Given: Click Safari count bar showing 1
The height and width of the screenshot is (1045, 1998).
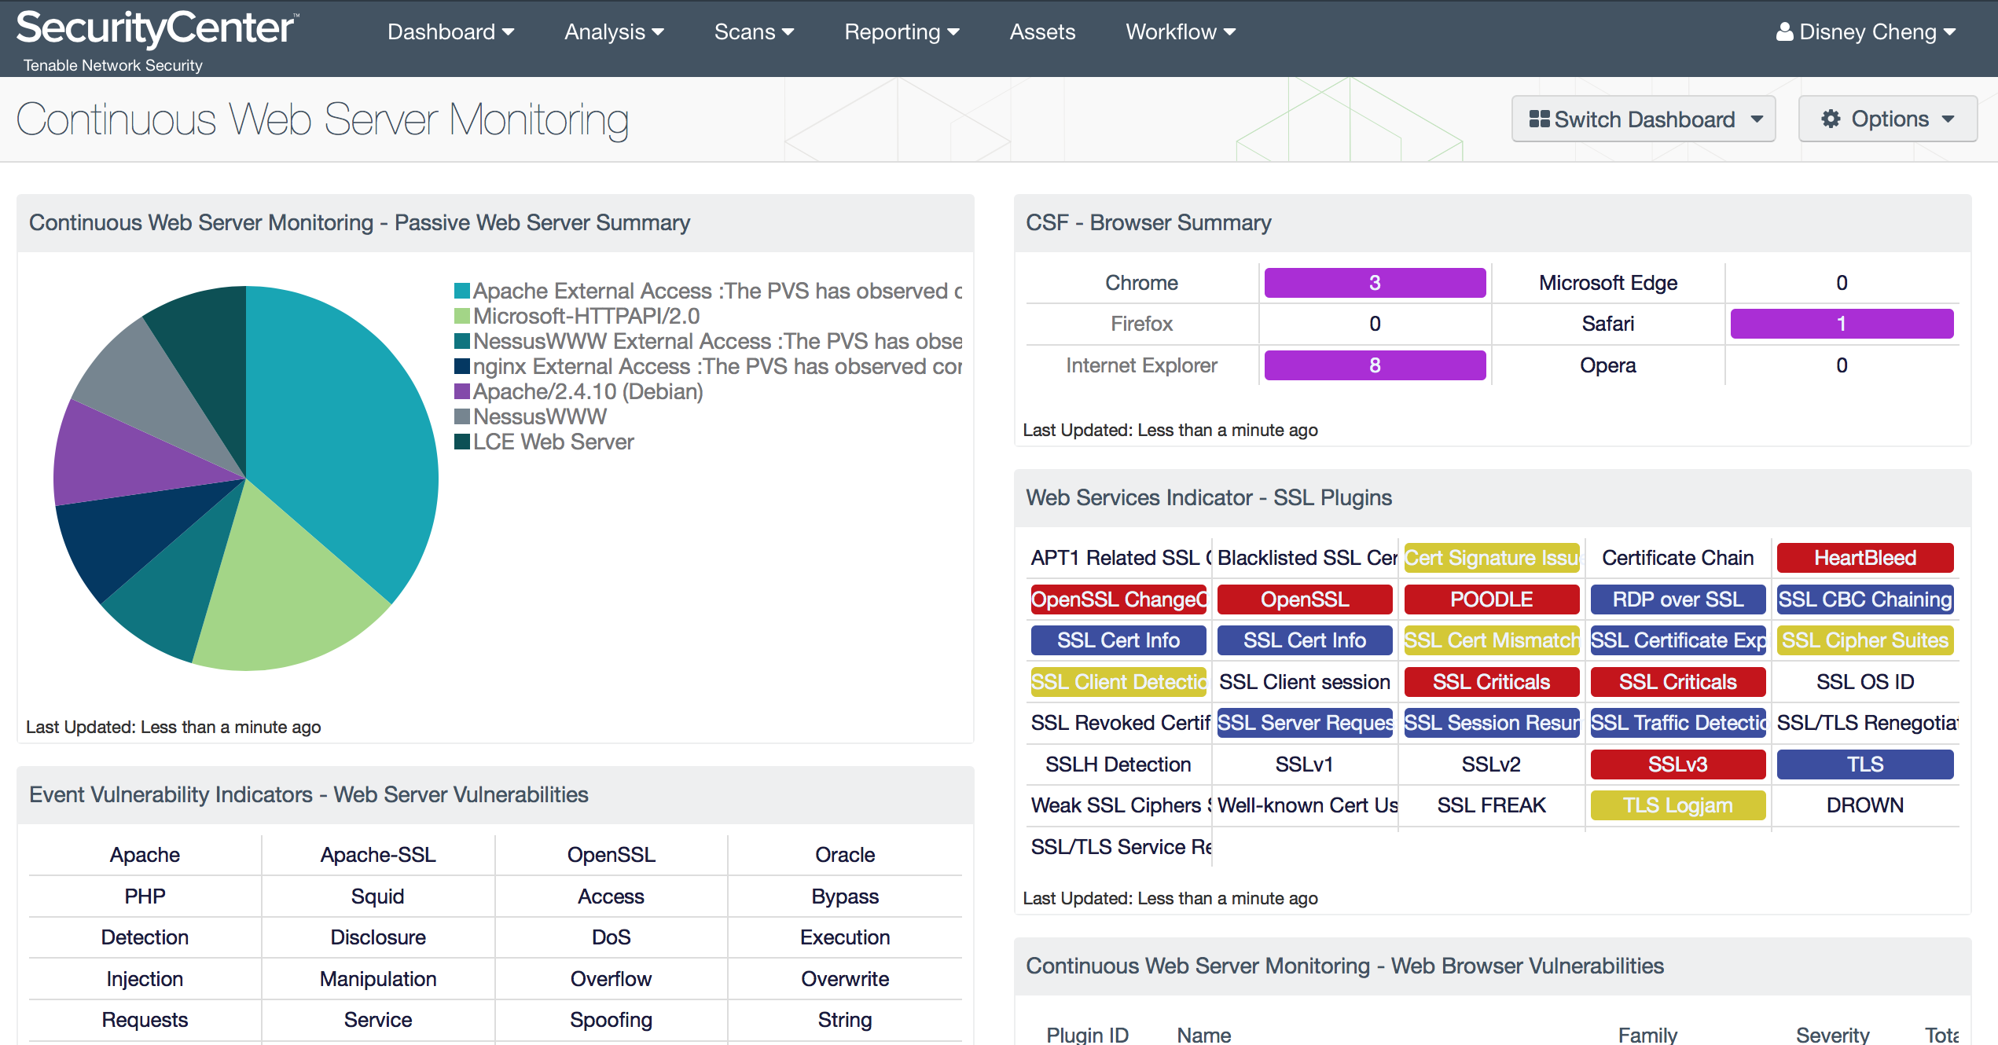Looking at the screenshot, I should [1842, 324].
